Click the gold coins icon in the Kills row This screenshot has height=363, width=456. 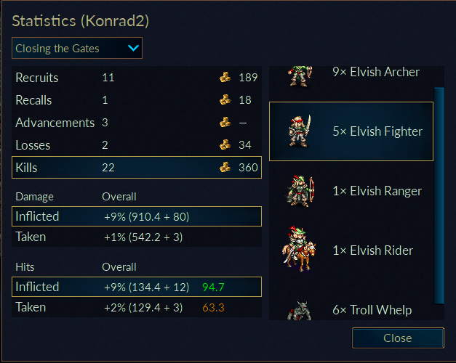click(225, 167)
